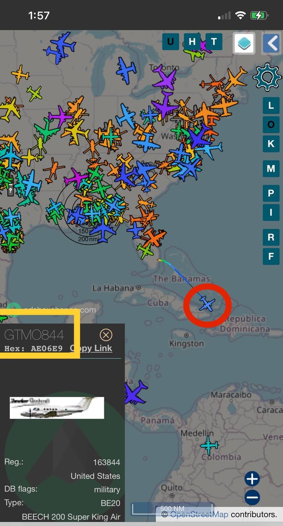Click the Beech King Air aircraft photo
The height and width of the screenshot is (526, 283).
click(57, 408)
